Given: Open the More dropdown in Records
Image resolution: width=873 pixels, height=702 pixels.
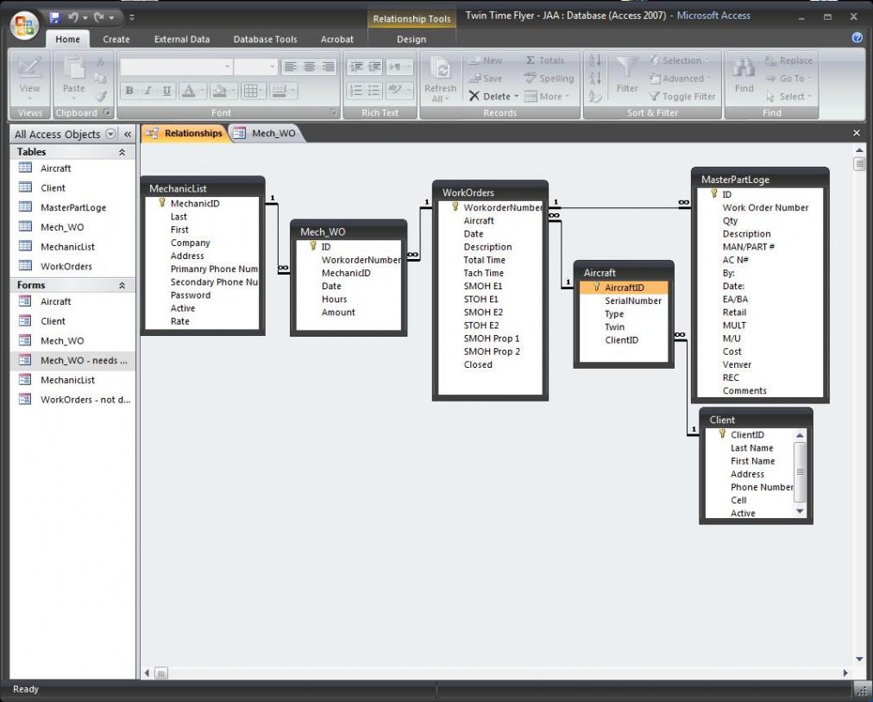Looking at the screenshot, I should point(547,97).
